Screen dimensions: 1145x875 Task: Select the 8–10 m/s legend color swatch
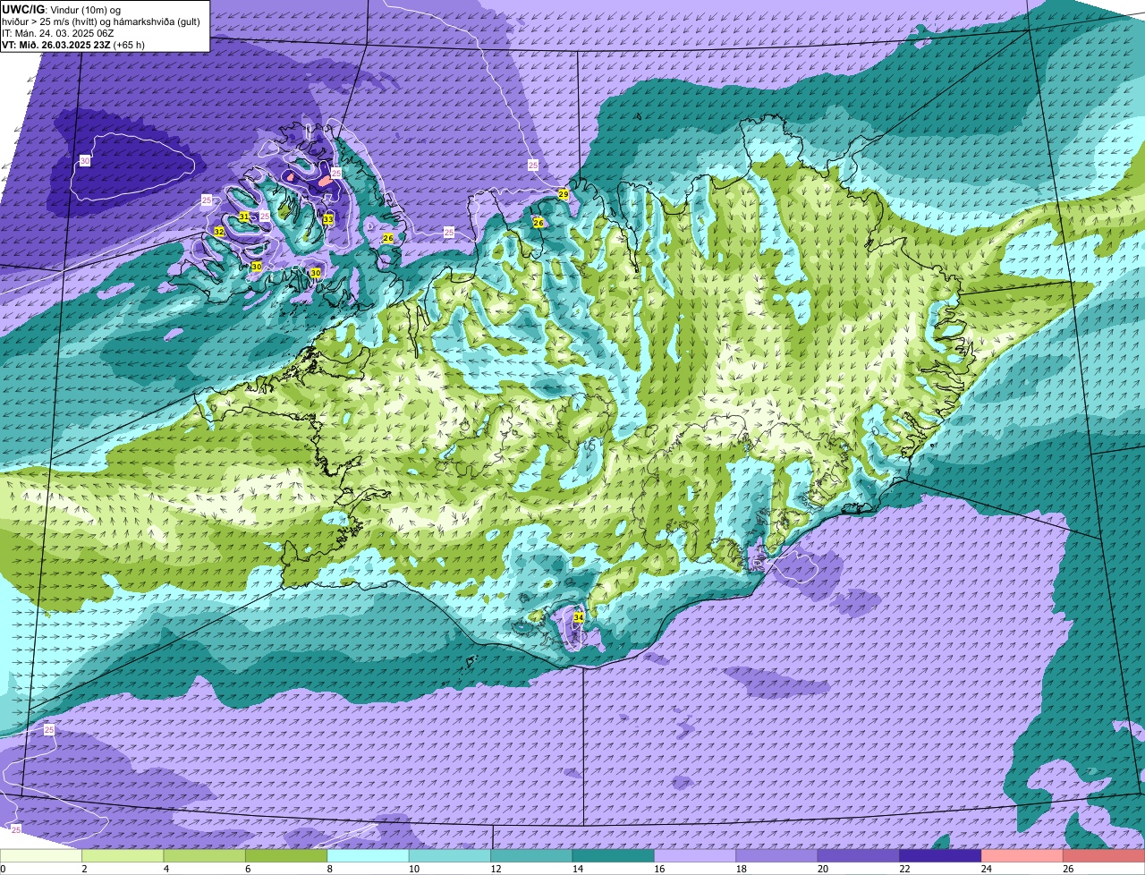tap(369, 855)
